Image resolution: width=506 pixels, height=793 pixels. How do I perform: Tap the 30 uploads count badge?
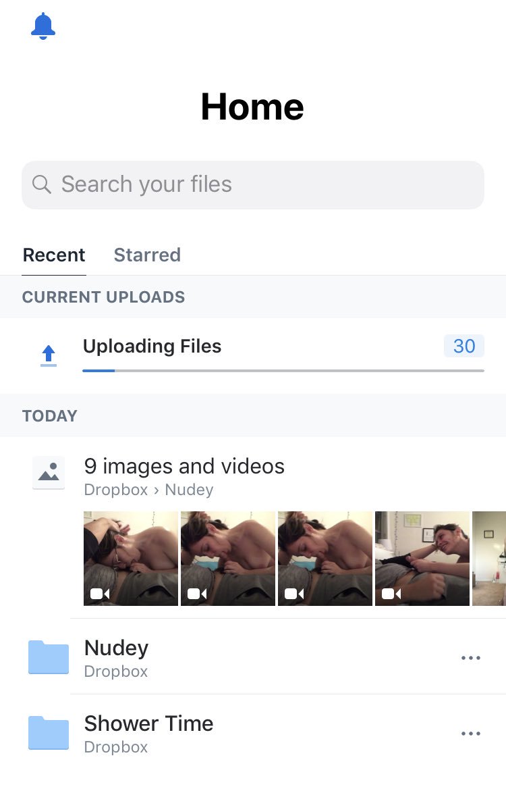(x=464, y=346)
